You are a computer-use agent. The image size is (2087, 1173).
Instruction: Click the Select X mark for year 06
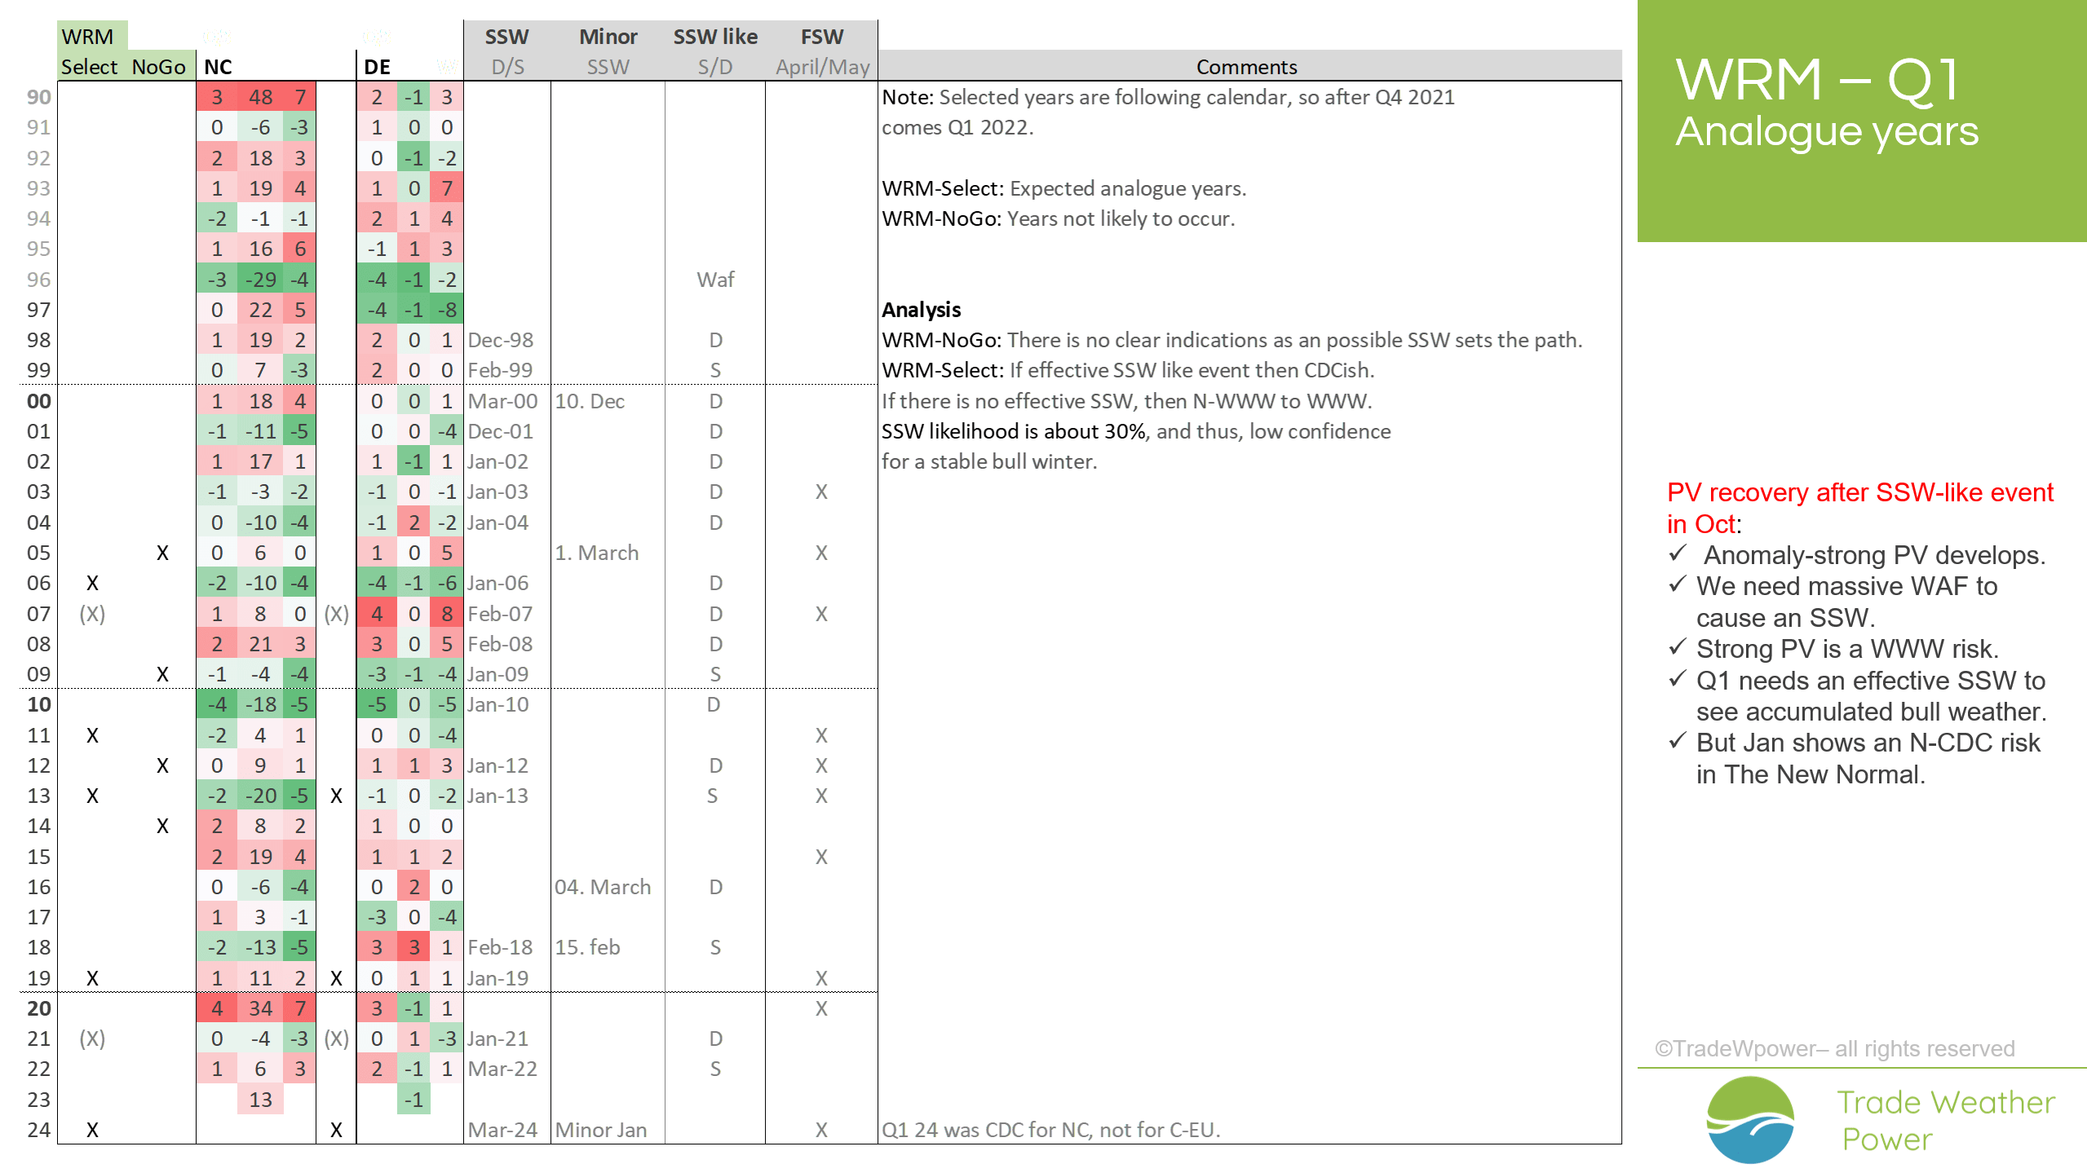(92, 583)
